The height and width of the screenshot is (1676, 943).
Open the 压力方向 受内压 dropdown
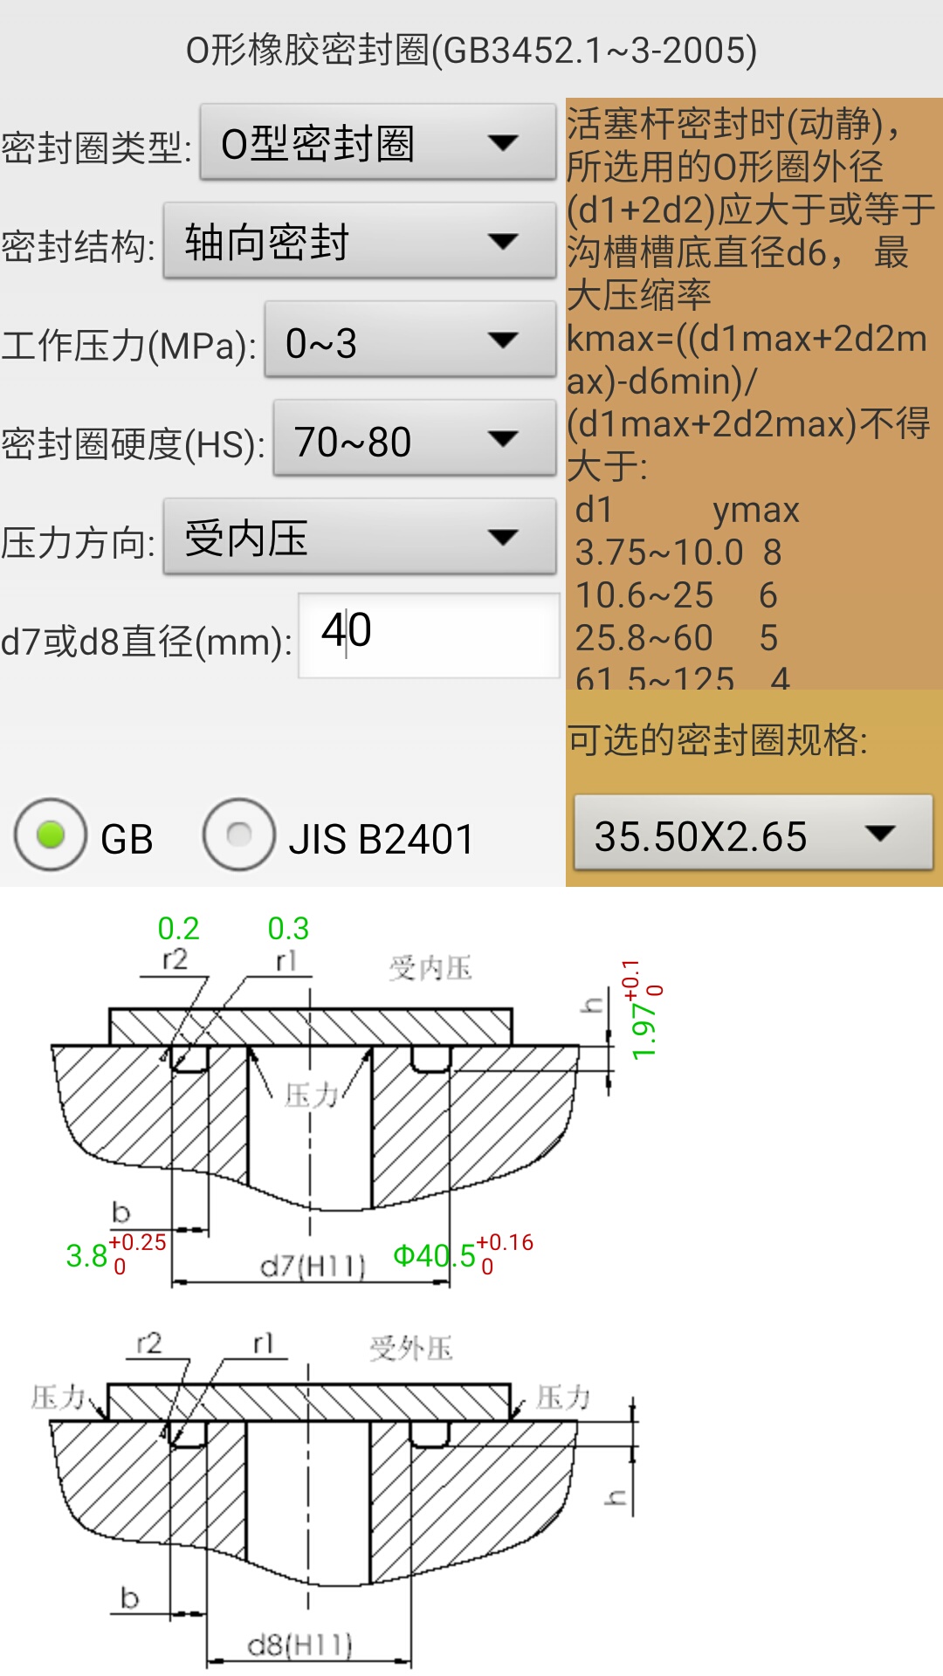359,538
